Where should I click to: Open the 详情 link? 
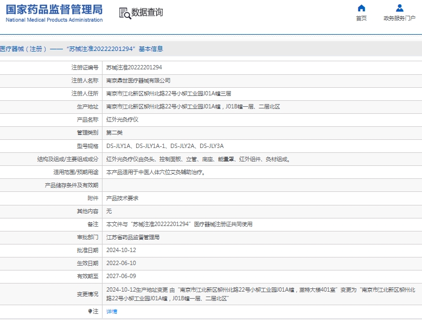[x=112, y=312]
